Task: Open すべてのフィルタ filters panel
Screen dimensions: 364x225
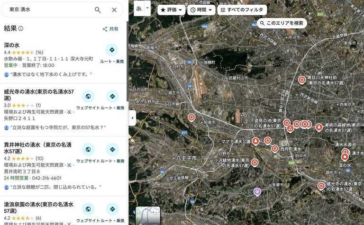Action: click(242, 10)
